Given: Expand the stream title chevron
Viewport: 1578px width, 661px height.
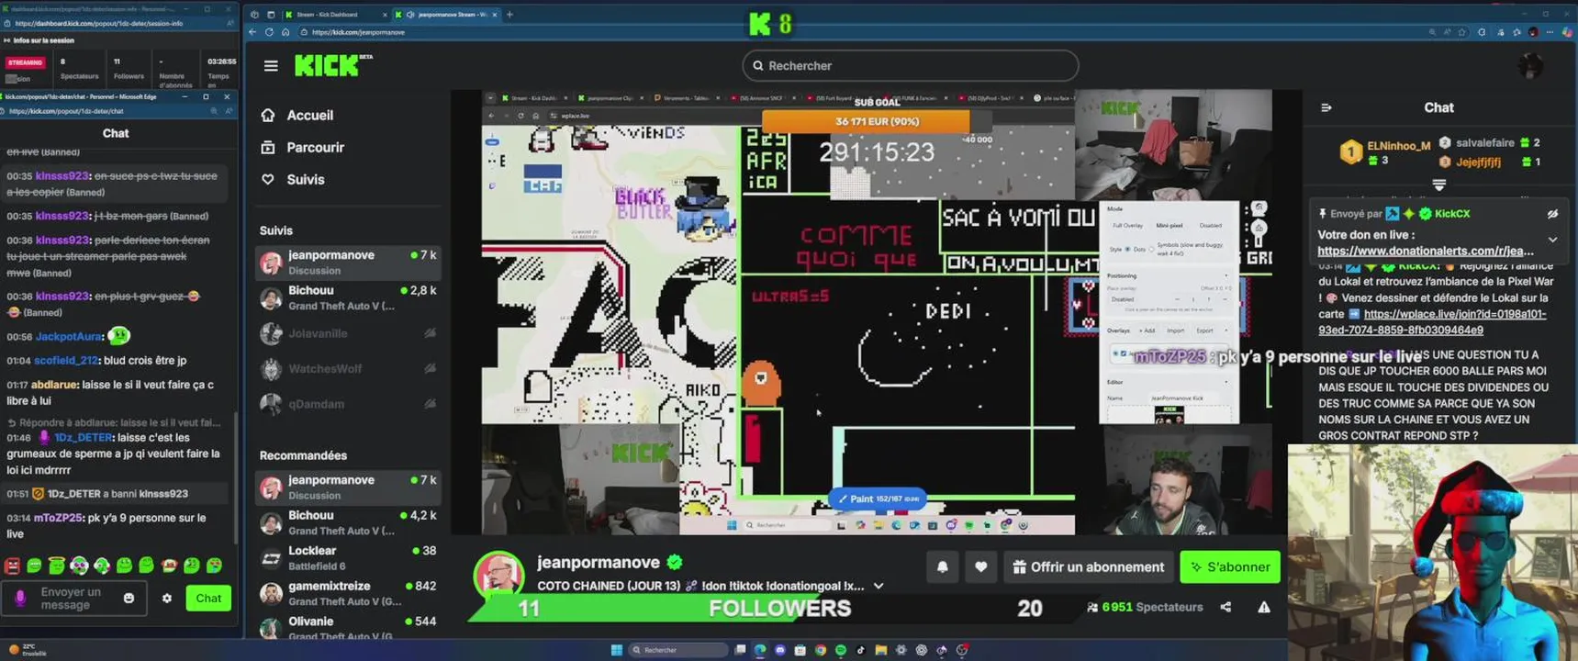Looking at the screenshot, I should pos(879,586).
